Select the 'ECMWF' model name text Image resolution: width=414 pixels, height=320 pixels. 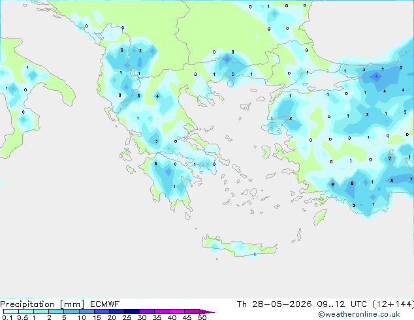(x=104, y=304)
